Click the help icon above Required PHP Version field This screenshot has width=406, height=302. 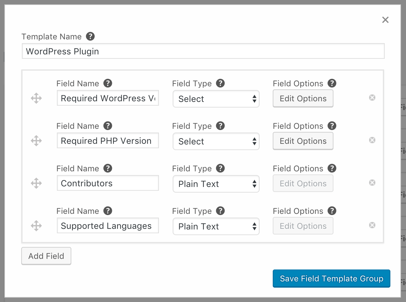pos(108,126)
